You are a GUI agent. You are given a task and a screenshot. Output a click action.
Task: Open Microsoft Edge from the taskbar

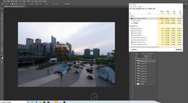point(36,102)
